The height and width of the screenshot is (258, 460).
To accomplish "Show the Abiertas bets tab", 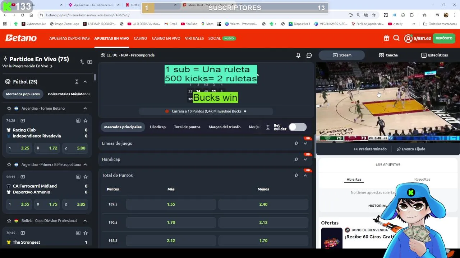I will [354, 179].
